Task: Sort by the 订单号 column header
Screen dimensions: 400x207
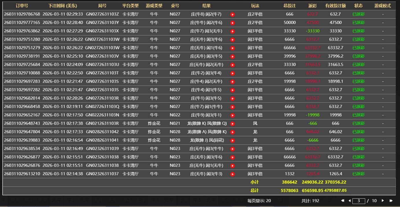Action: (22, 6)
